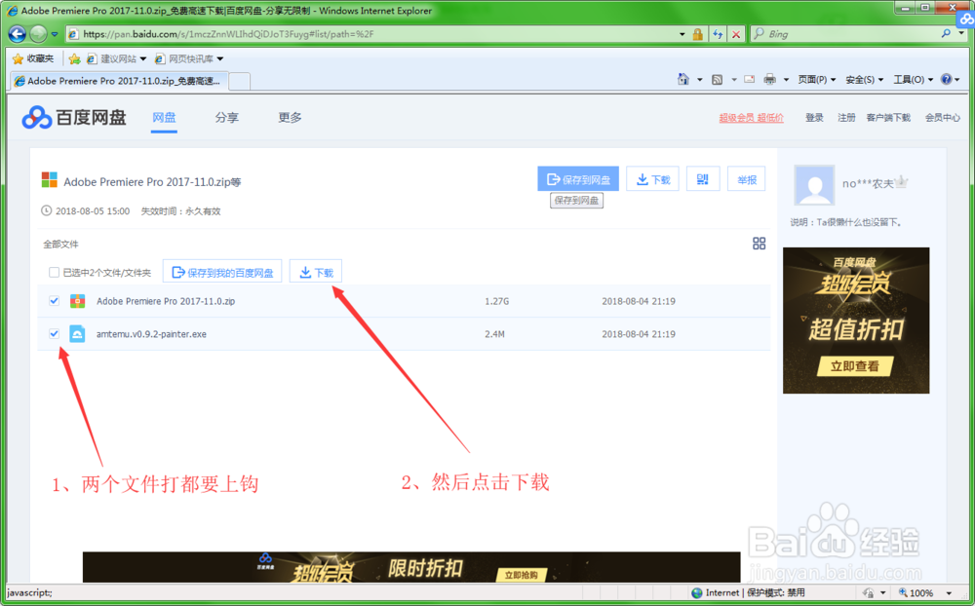This screenshot has width=975, height=606.
Task: Stop loading with the red X icon
Action: pos(736,34)
